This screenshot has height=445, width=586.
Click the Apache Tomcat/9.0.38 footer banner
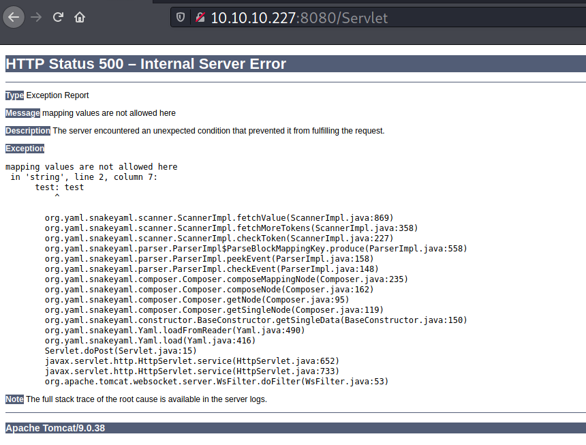click(x=55, y=429)
